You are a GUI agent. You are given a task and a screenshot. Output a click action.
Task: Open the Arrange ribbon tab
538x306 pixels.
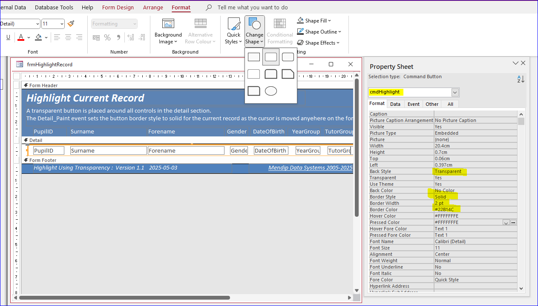[x=153, y=7]
